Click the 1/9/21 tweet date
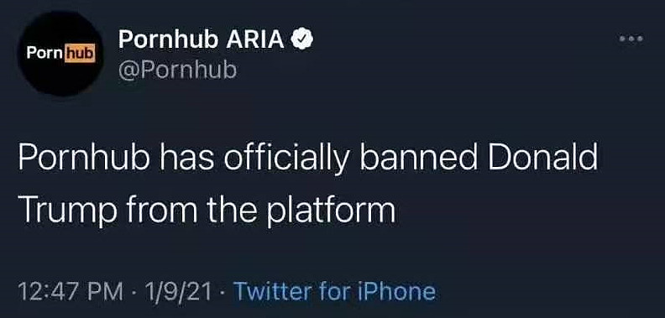 coord(178,292)
